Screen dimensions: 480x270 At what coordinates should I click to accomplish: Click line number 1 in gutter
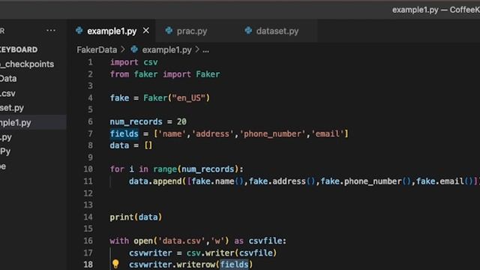coord(90,62)
